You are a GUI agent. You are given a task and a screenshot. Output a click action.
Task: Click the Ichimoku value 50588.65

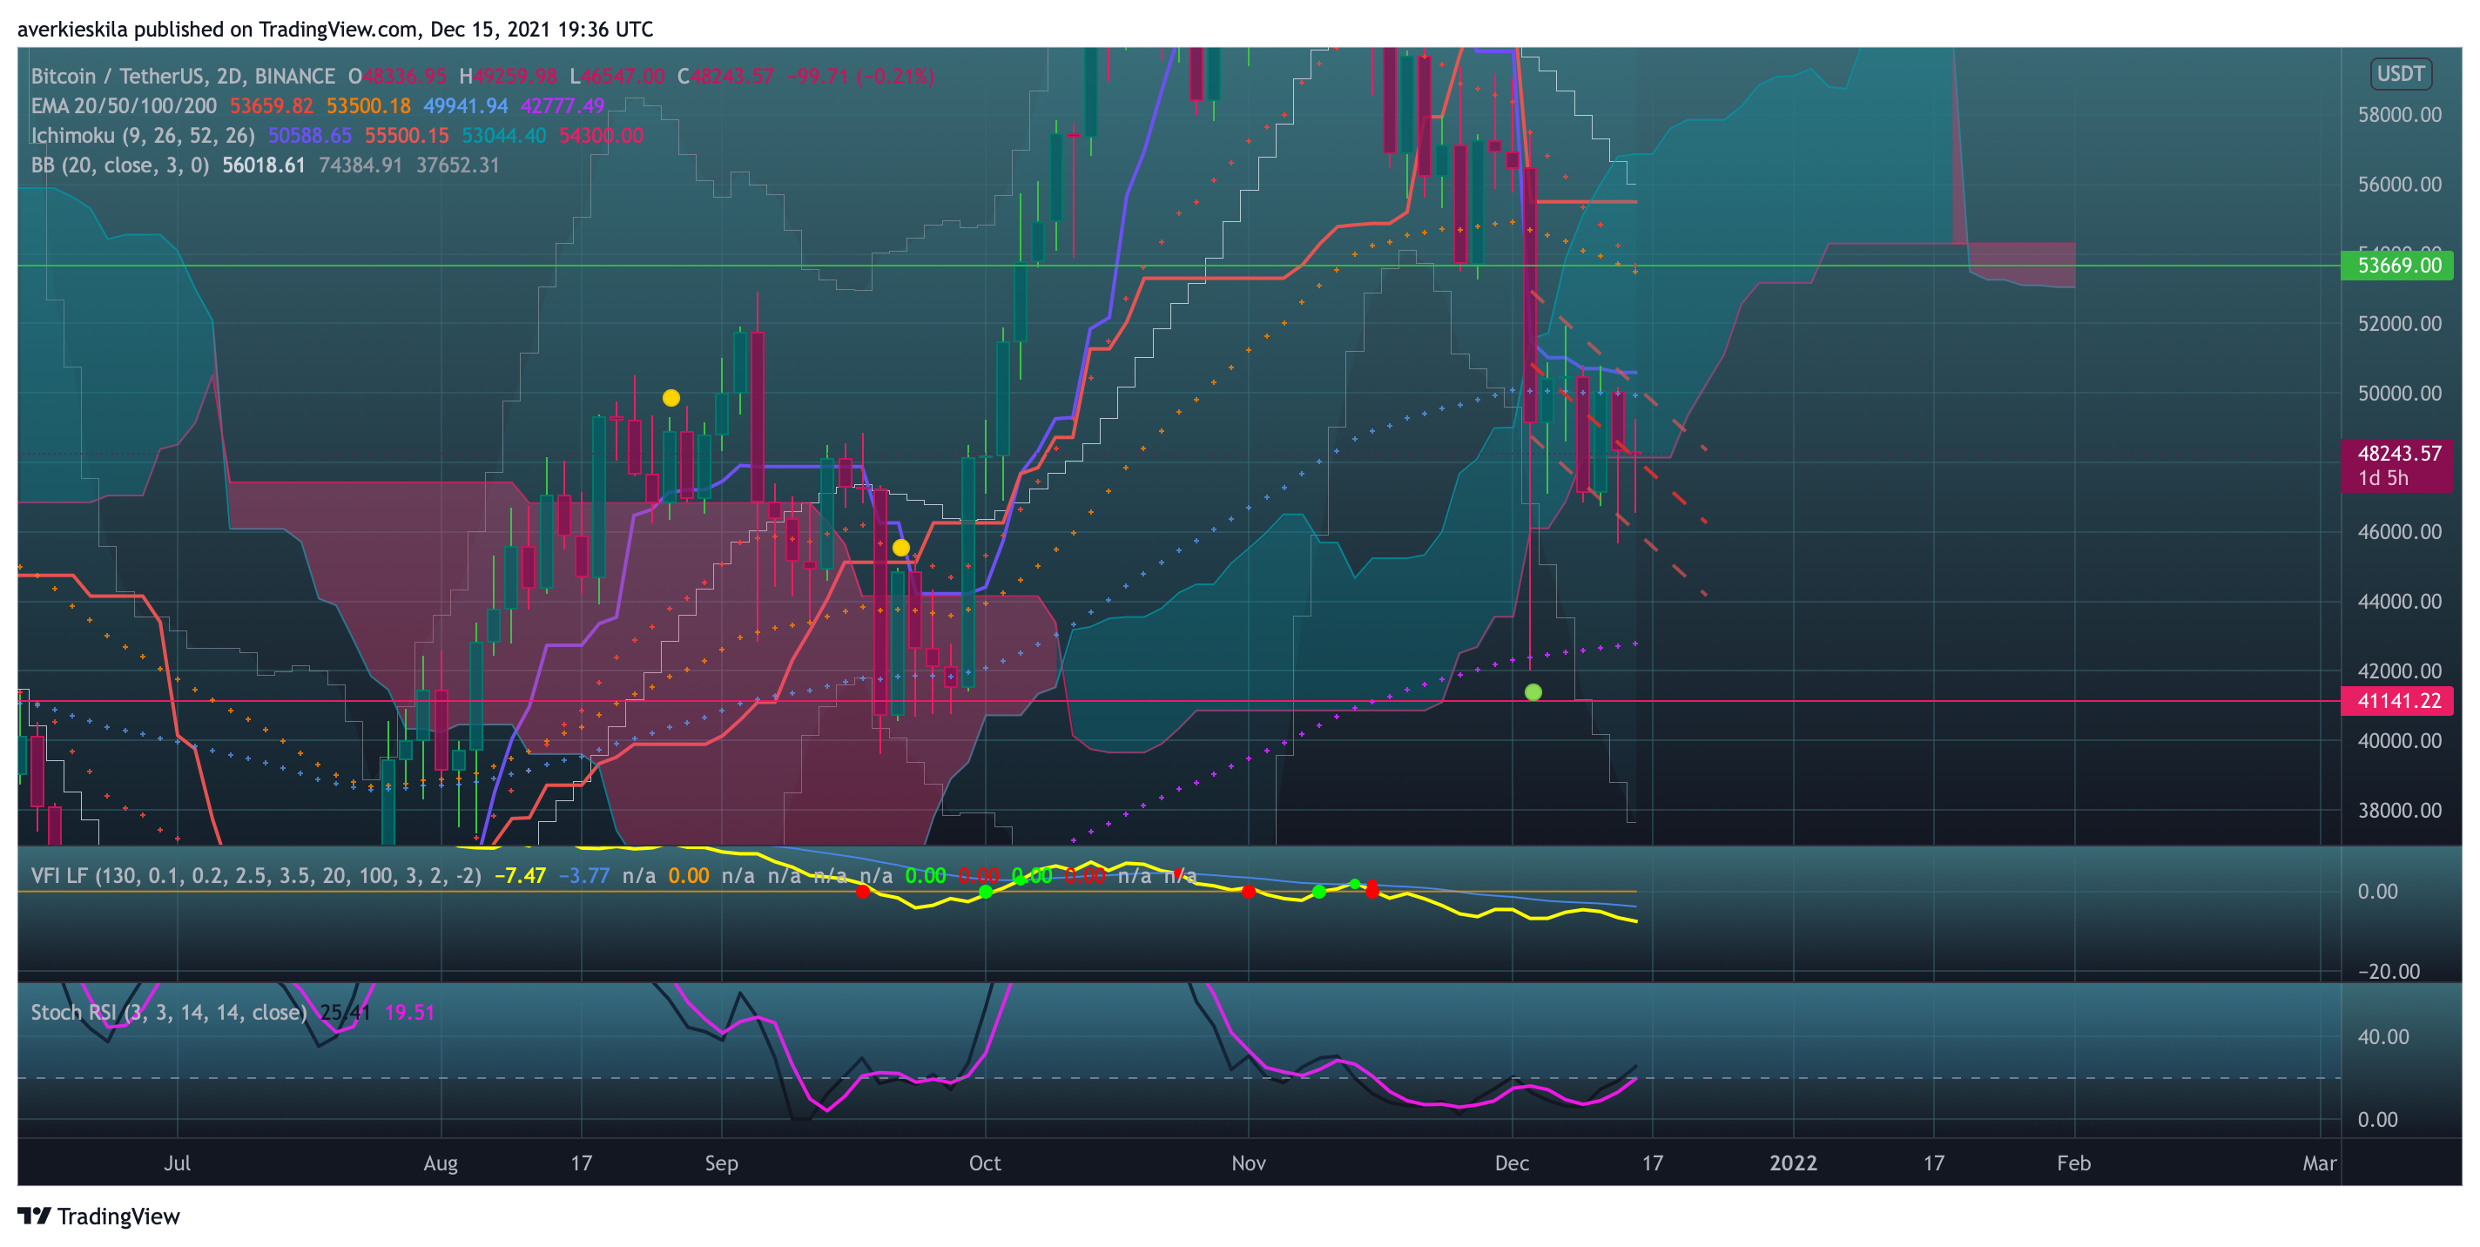pos(309,136)
